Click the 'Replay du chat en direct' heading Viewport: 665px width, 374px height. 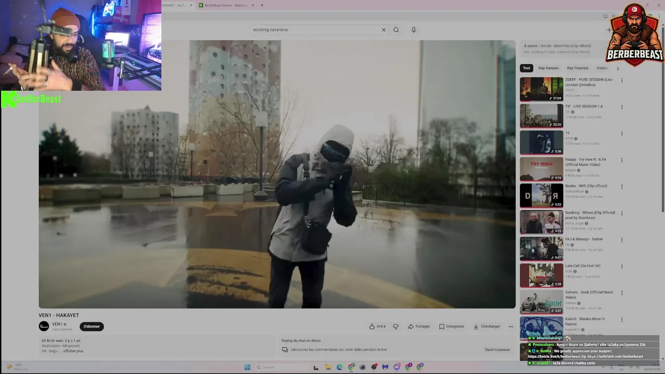pyautogui.click(x=301, y=341)
